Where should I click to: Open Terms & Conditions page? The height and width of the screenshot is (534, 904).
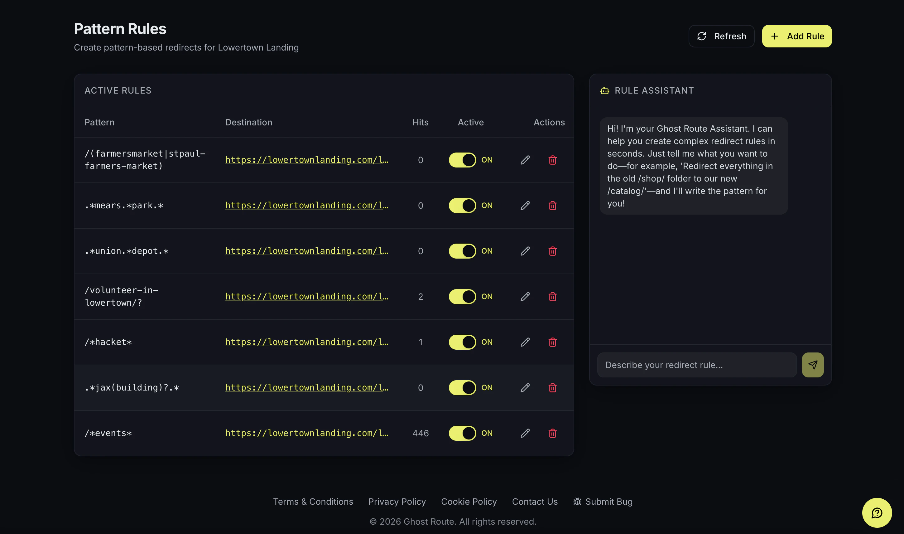(313, 502)
